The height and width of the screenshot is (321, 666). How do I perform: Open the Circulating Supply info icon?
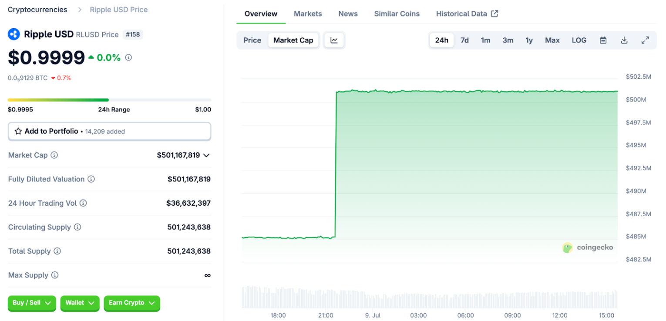77,227
